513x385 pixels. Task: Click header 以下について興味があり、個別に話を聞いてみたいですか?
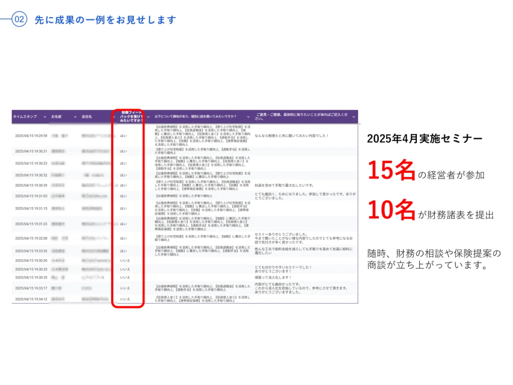195,116
